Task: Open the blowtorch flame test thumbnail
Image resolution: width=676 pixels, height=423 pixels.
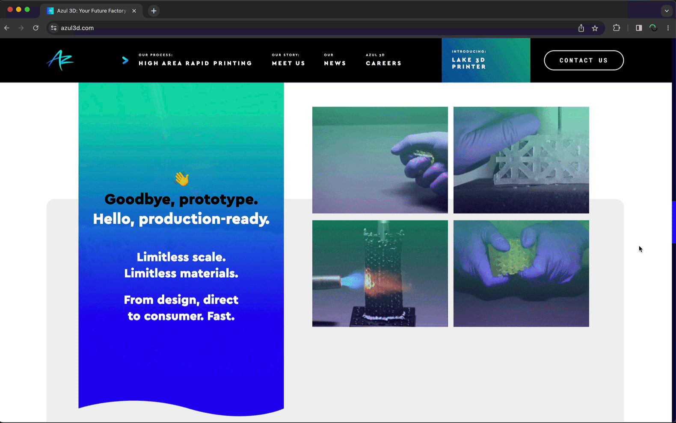Action: click(380, 273)
